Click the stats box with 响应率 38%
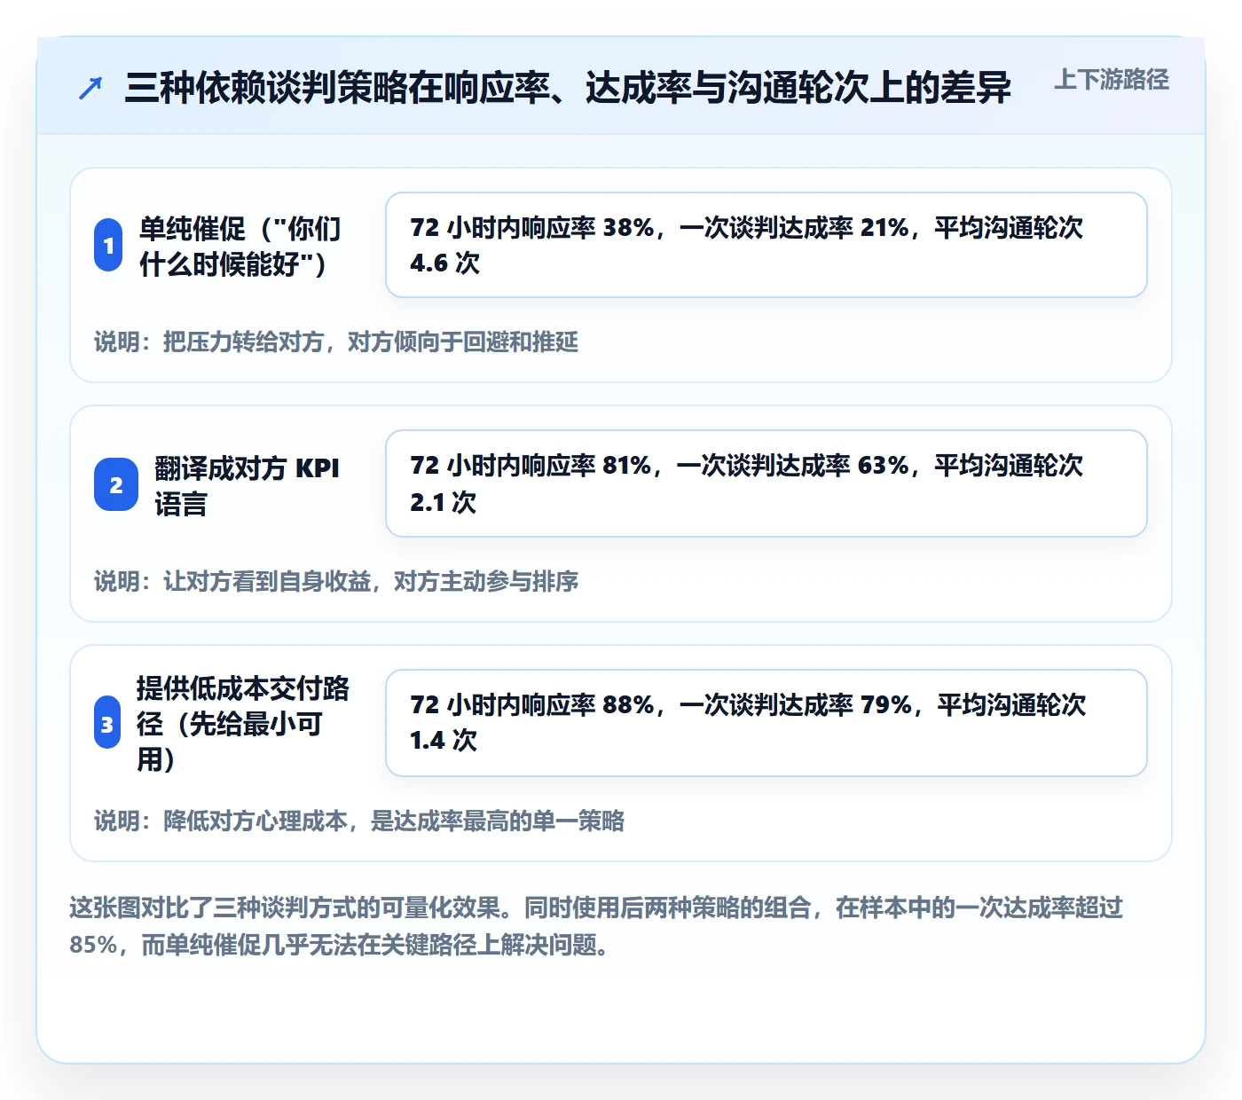Screen dimensions: 1242x1100 point(766,245)
